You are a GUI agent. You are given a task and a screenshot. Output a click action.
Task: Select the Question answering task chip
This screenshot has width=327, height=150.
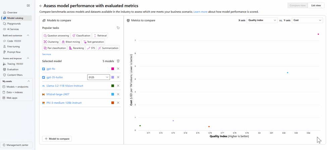[x=56, y=35]
